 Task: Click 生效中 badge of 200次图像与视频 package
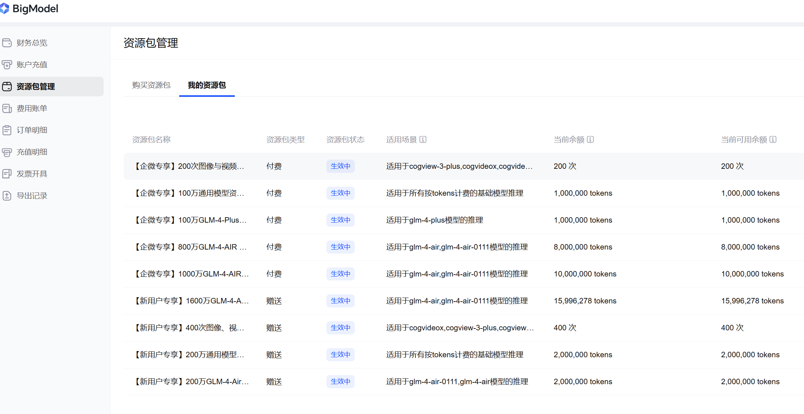point(340,166)
